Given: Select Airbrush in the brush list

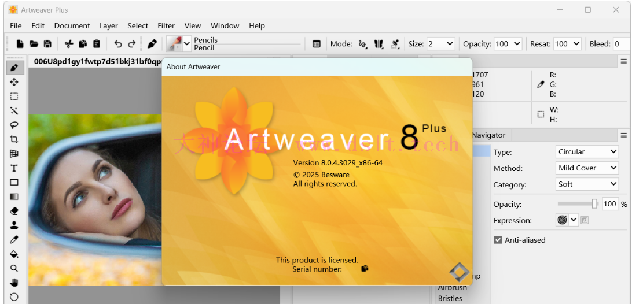Looking at the screenshot, I should (x=452, y=287).
